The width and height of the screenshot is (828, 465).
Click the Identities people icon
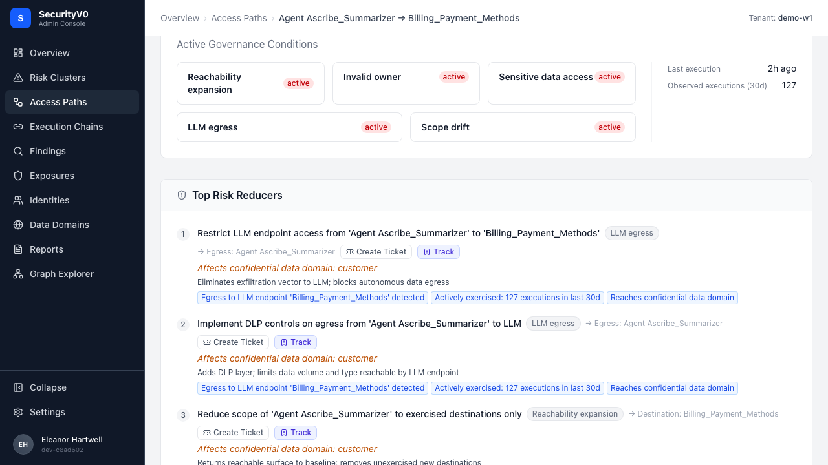[x=18, y=200]
